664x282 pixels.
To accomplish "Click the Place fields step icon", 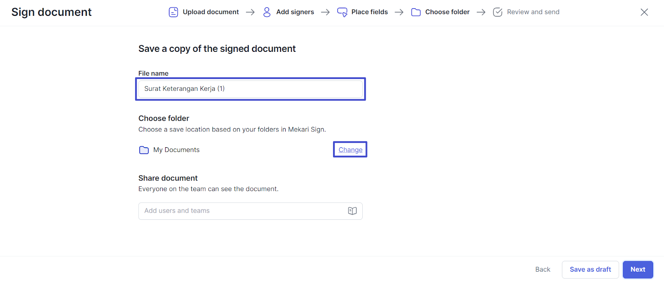I will click(342, 12).
